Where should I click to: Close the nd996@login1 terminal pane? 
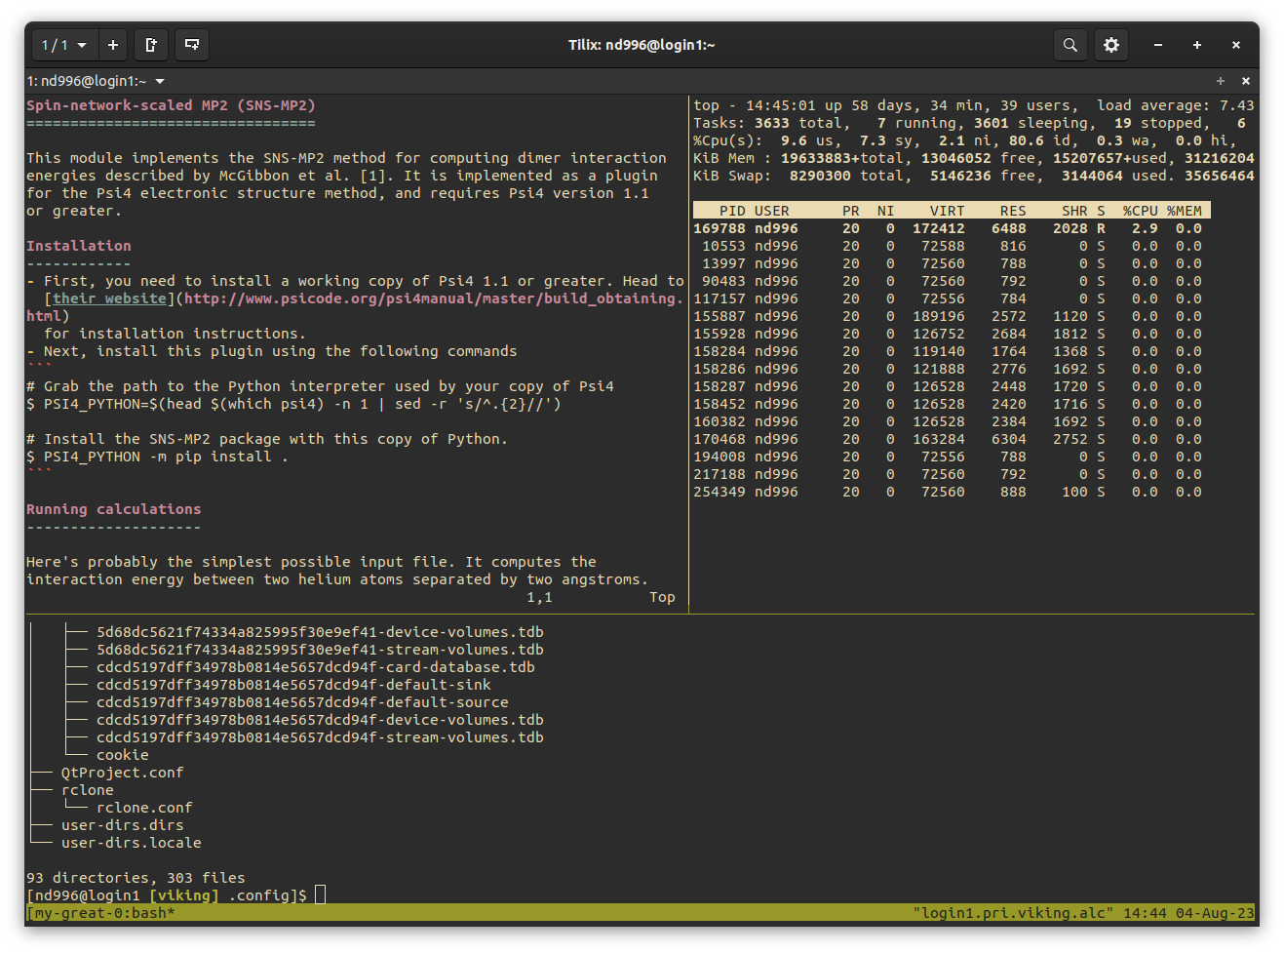click(x=1245, y=81)
